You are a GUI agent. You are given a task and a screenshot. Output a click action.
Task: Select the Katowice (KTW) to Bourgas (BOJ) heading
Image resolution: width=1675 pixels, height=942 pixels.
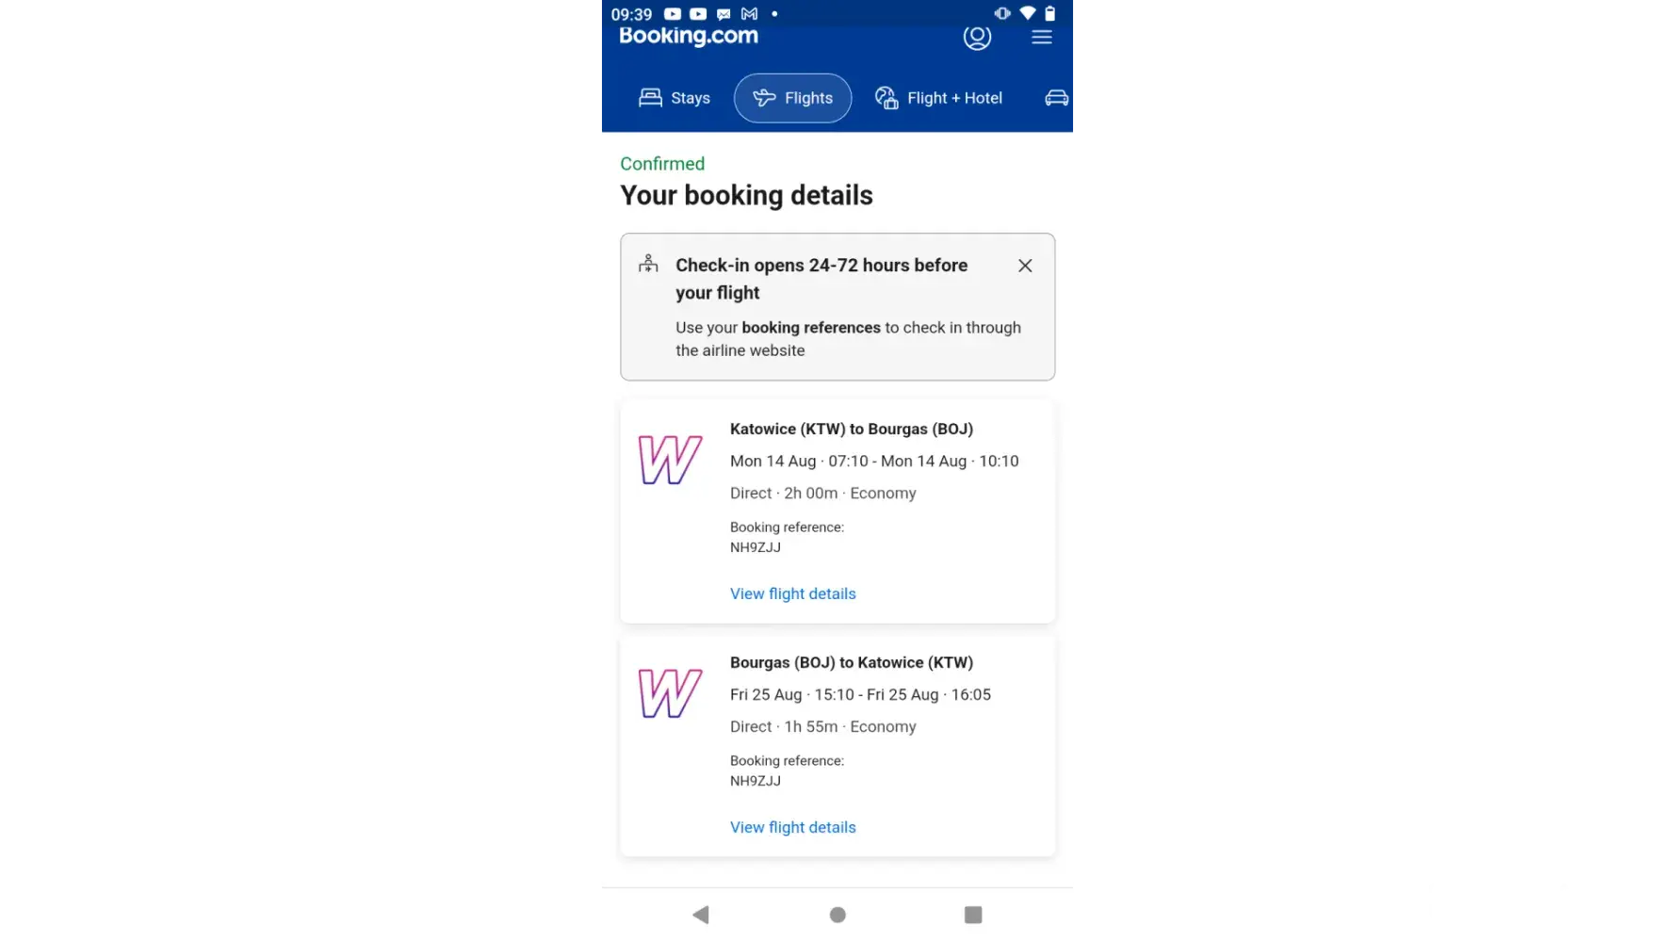click(x=852, y=429)
